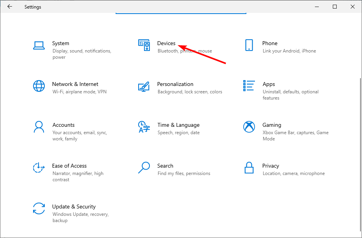
Task: Click the Devices keyboard and speaker icon
Action: 144,45
